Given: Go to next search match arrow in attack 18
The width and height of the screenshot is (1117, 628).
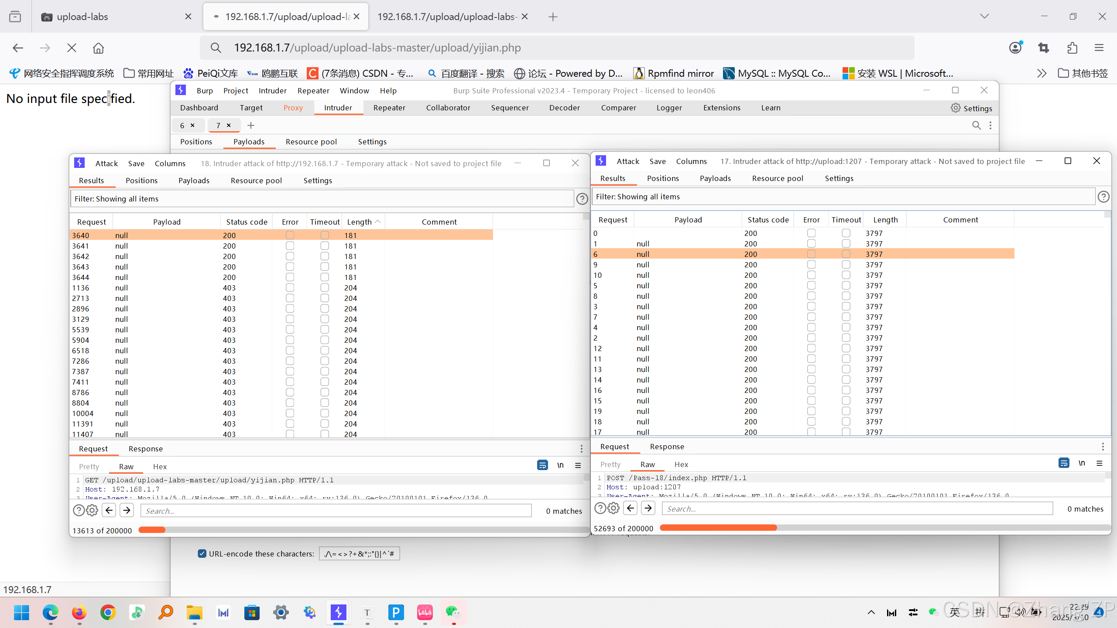Looking at the screenshot, I should coord(127,510).
